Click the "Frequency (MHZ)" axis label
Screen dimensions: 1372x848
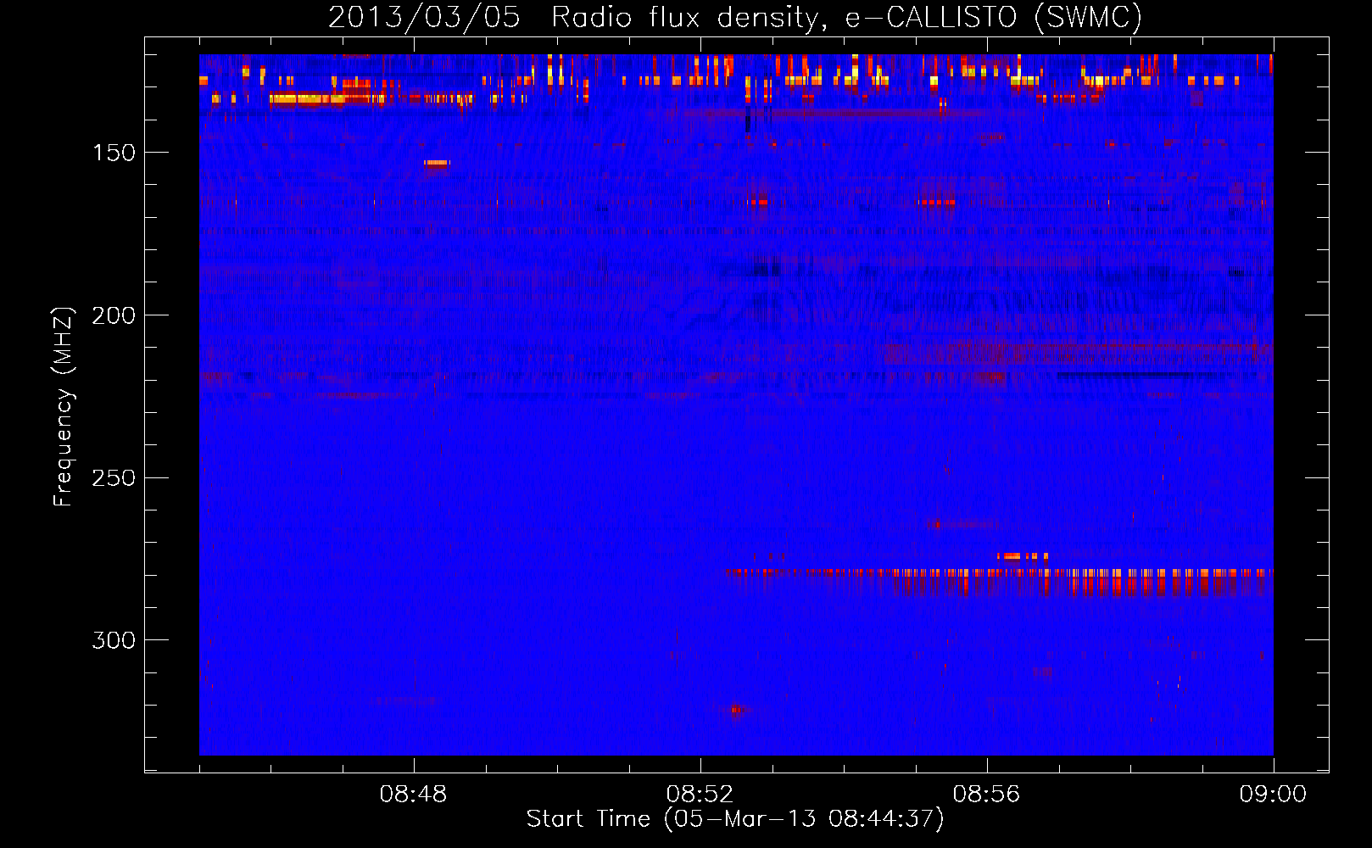click(64, 406)
